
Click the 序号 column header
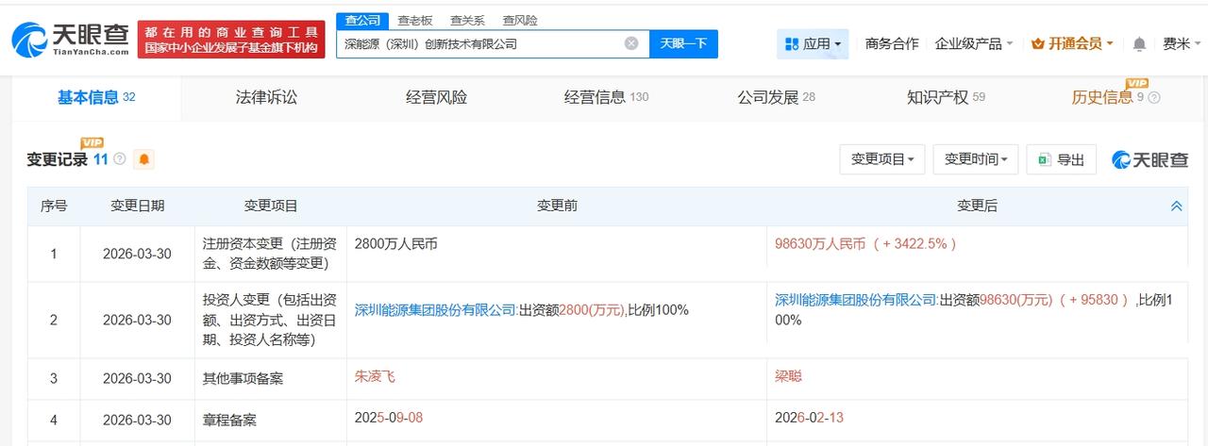[54, 206]
